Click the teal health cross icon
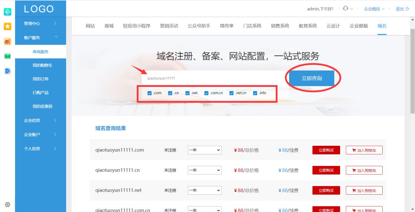Screen dimensions: 415x212 tap(7, 11)
